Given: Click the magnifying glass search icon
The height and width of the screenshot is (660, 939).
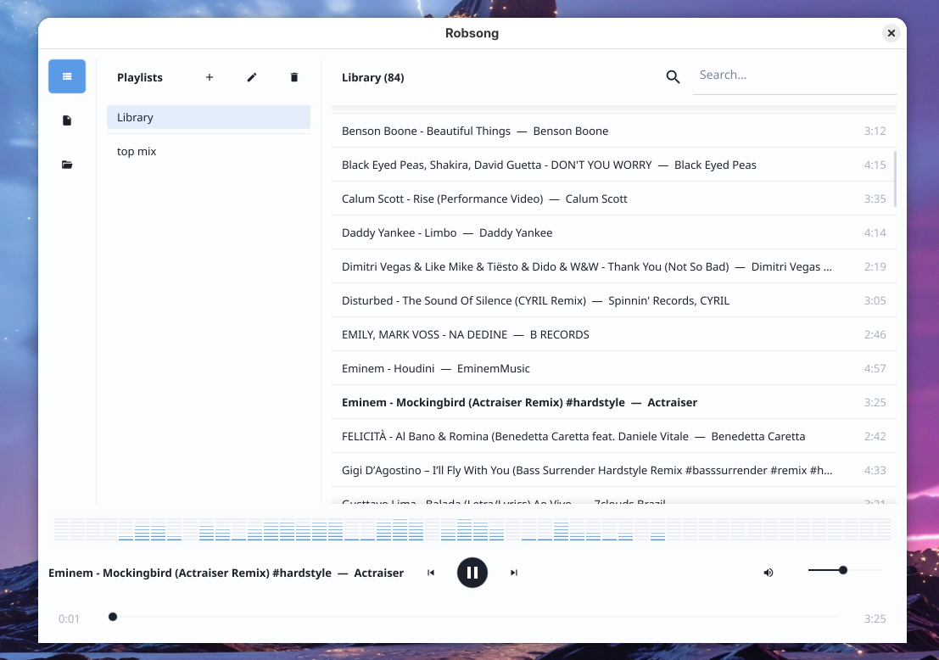Looking at the screenshot, I should (674, 76).
